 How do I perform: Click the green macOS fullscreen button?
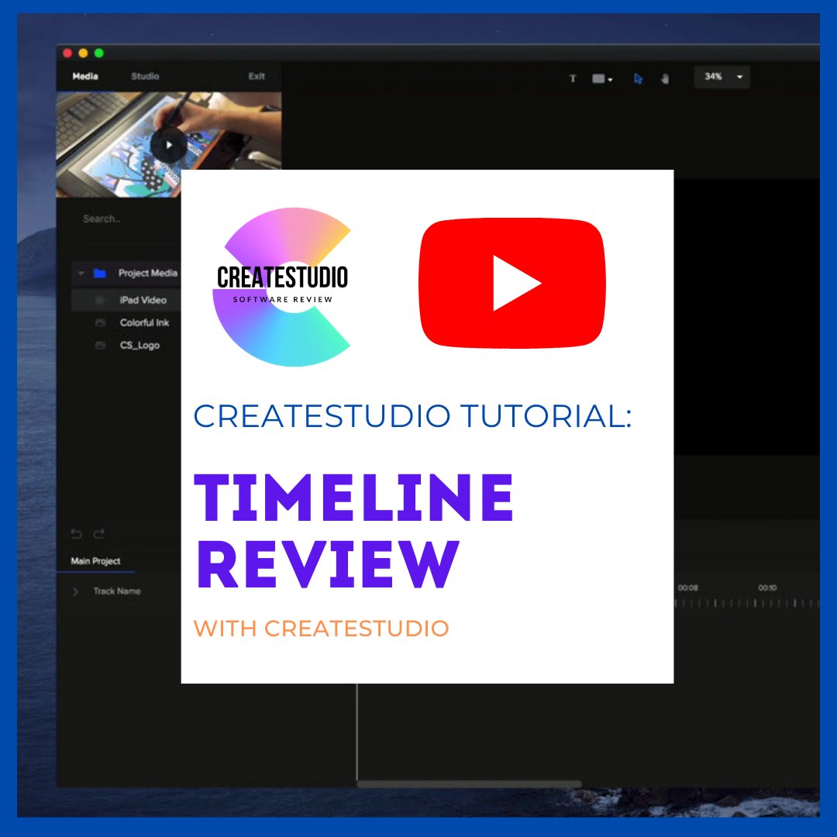click(x=98, y=53)
